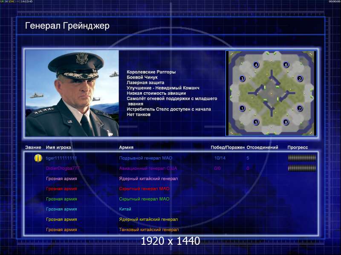Click the center of the map preview
This screenshot has width=341, height=255.
271,93
